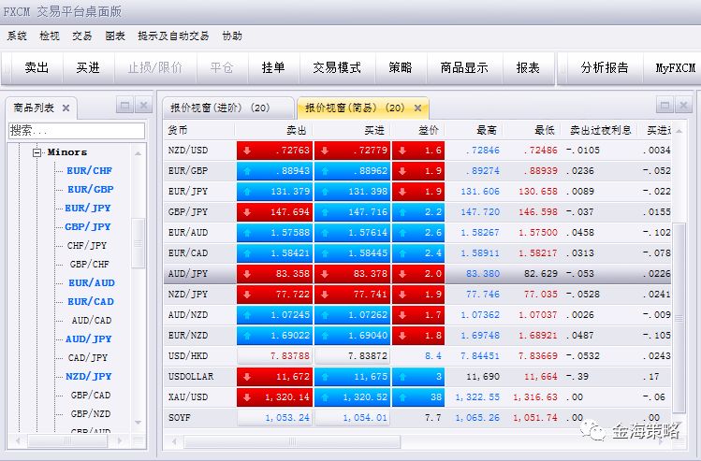The width and height of the screenshot is (701, 461).
Task: Close the 商品列表 panel tab
Action: 66,108
